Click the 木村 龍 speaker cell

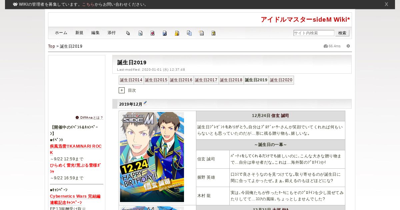click(213, 196)
